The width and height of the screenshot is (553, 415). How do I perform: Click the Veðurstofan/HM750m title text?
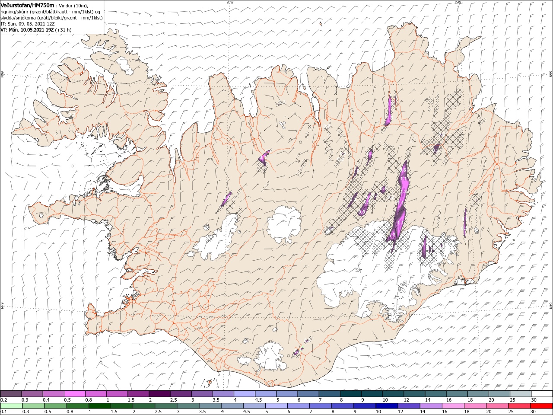pyautogui.click(x=27, y=5)
